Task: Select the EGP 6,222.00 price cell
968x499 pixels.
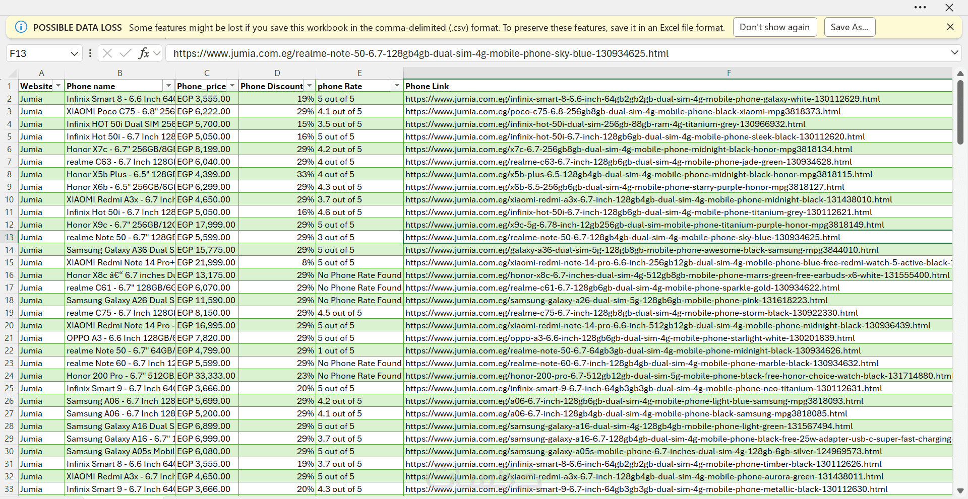Action: tap(207, 111)
